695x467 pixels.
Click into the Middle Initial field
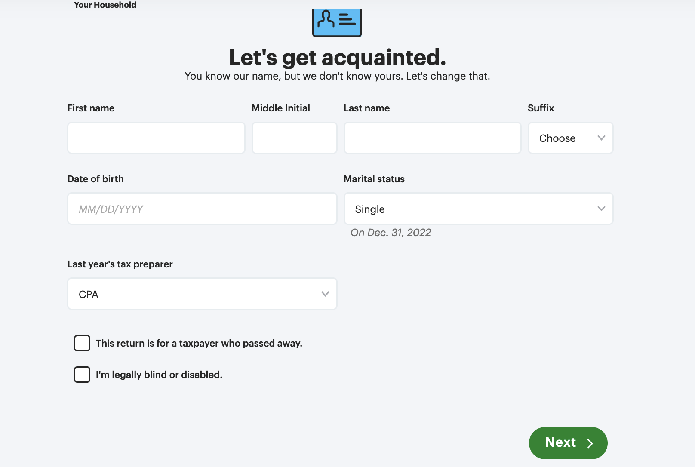click(294, 138)
